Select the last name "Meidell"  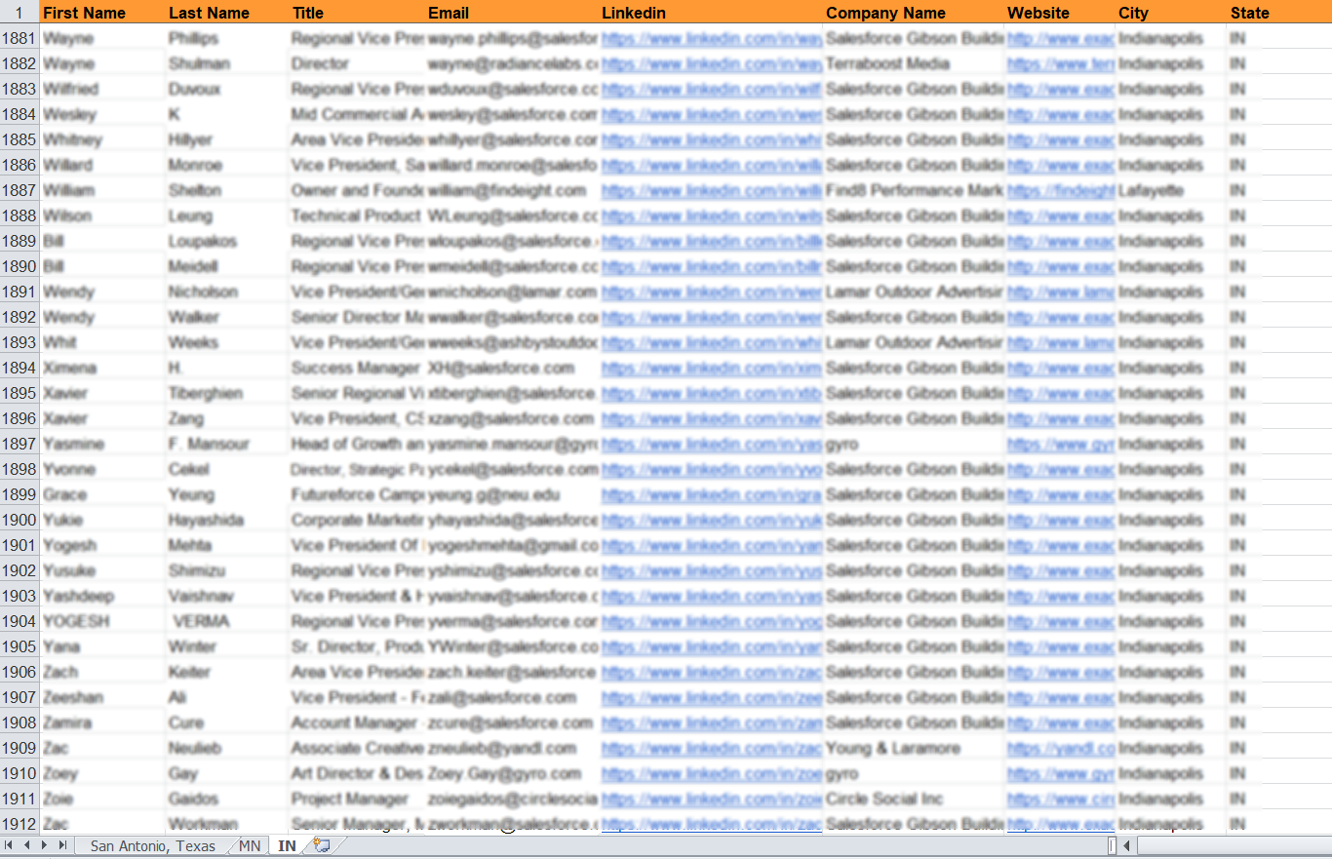point(193,266)
